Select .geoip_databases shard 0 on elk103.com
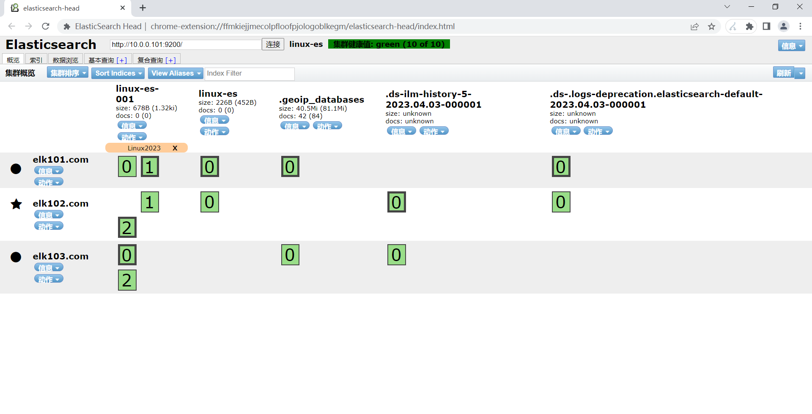The image size is (812, 414). [x=290, y=255]
